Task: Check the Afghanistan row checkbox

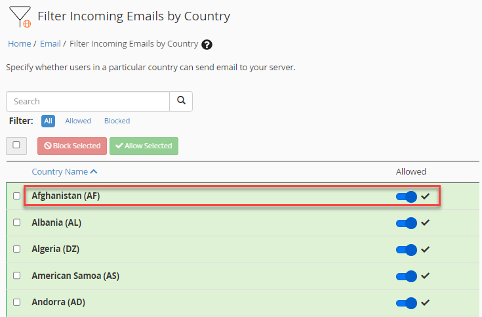Action: point(17,196)
